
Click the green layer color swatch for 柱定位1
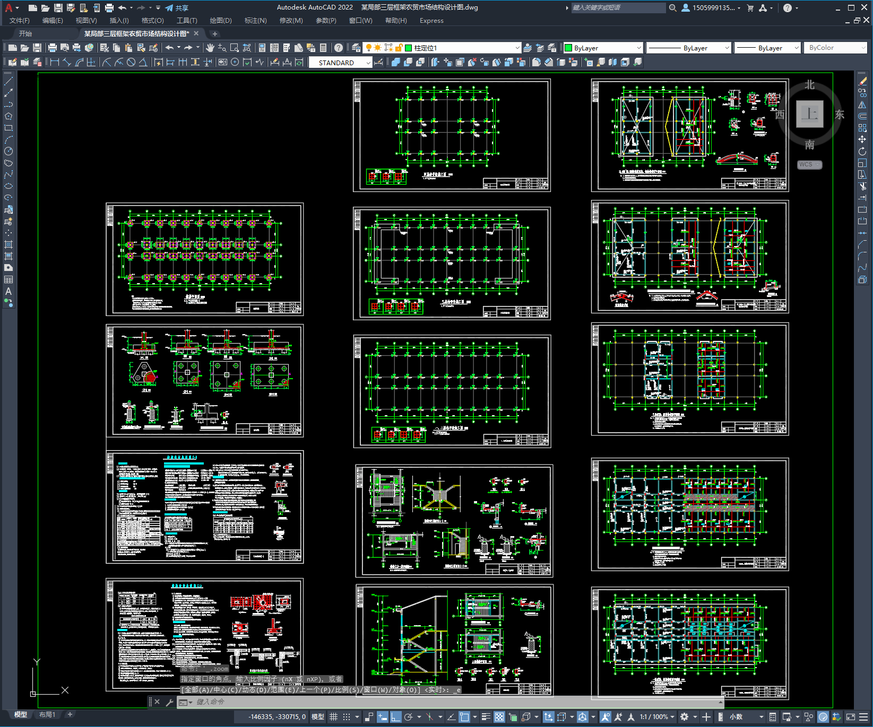pos(409,48)
